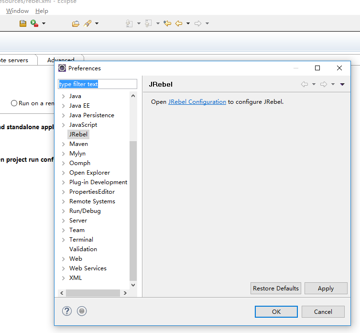This screenshot has height=333, width=360.
Task: Expand the Mylyn tree node
Action: pos(64,154)
